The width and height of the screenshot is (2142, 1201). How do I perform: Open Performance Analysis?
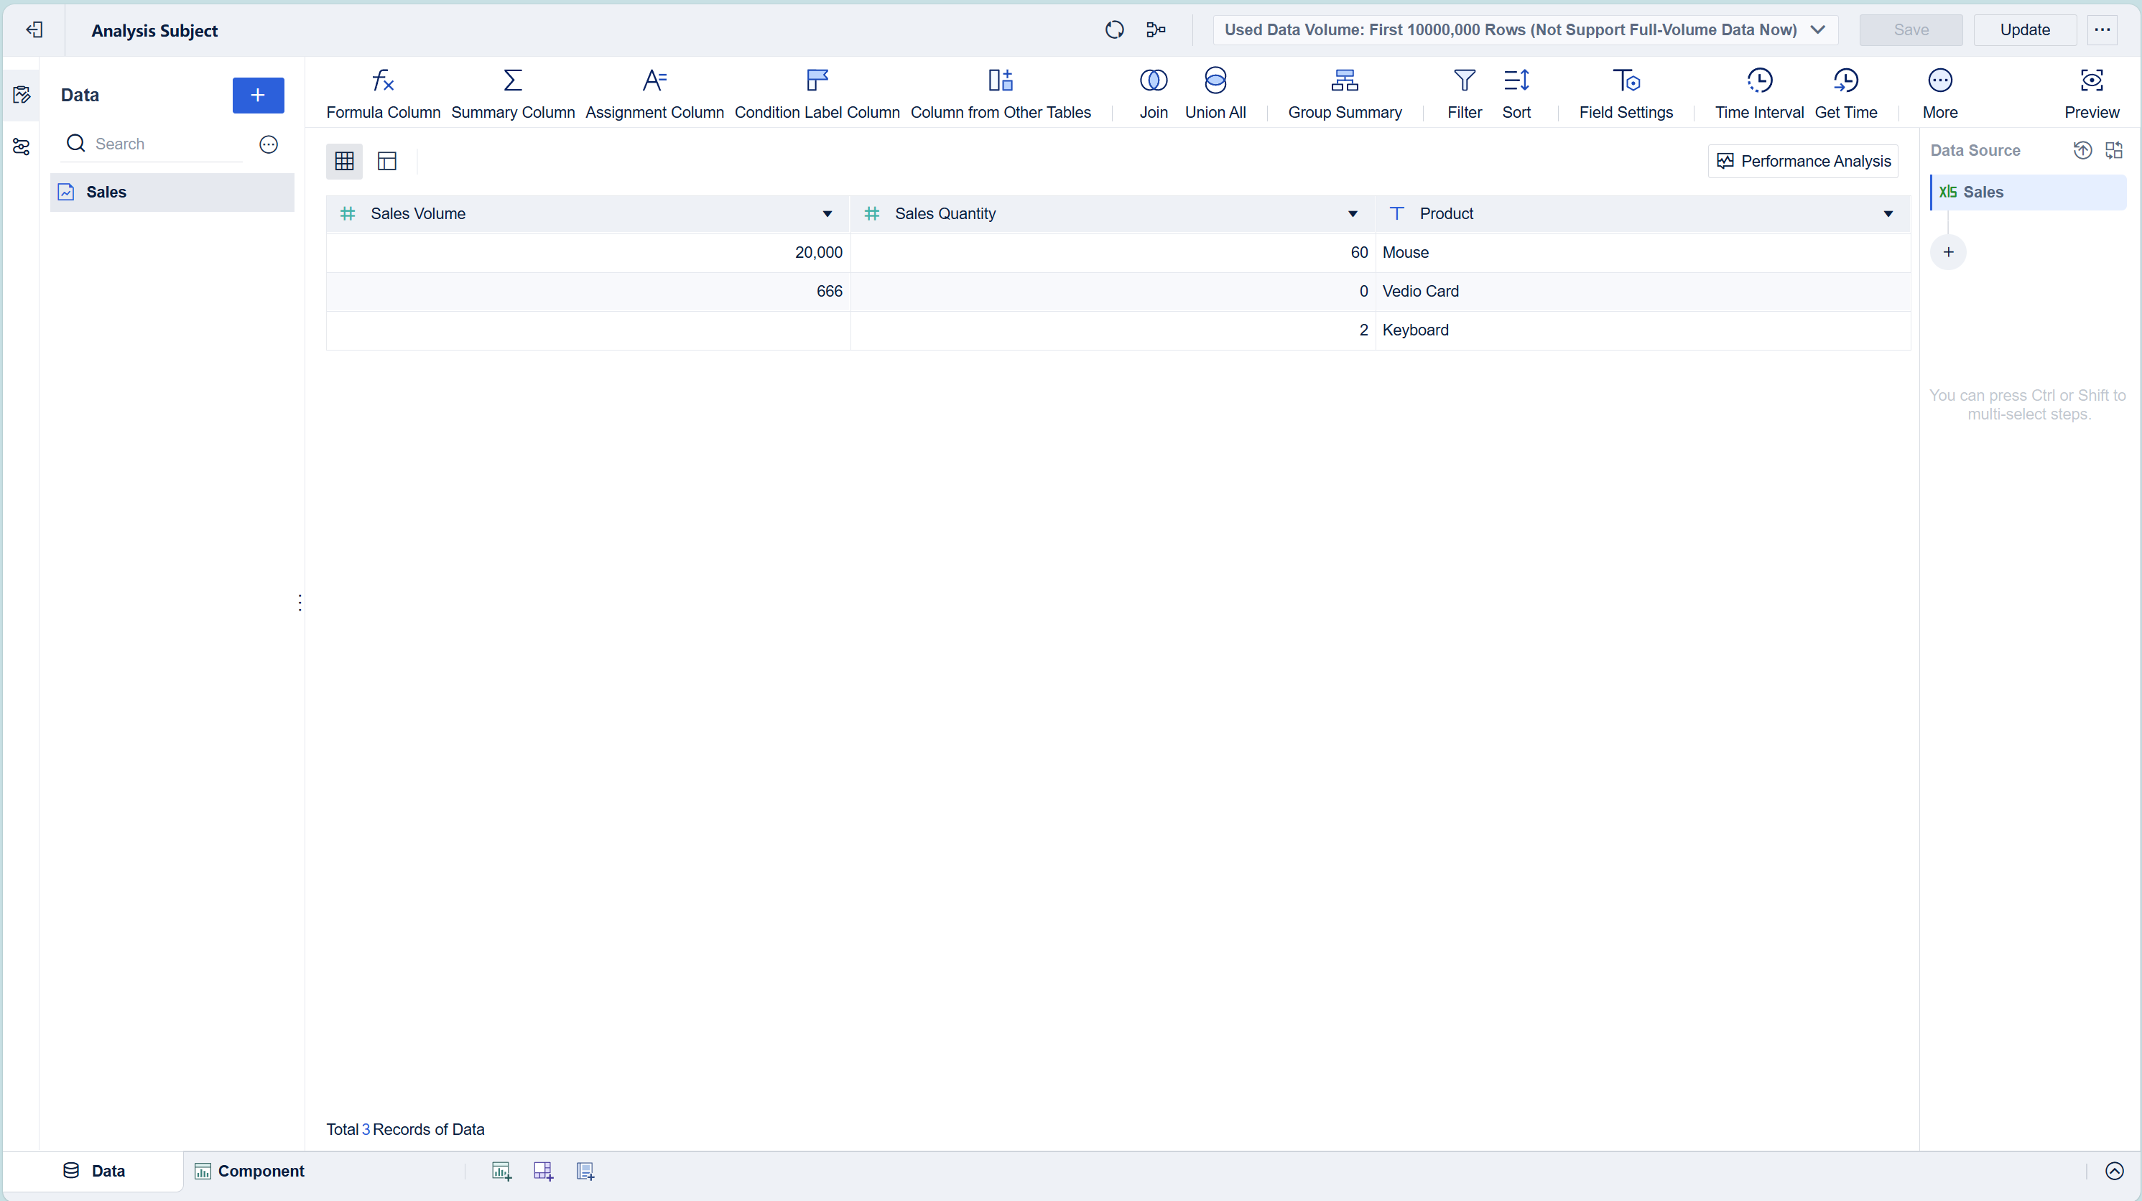point(1803,162)
